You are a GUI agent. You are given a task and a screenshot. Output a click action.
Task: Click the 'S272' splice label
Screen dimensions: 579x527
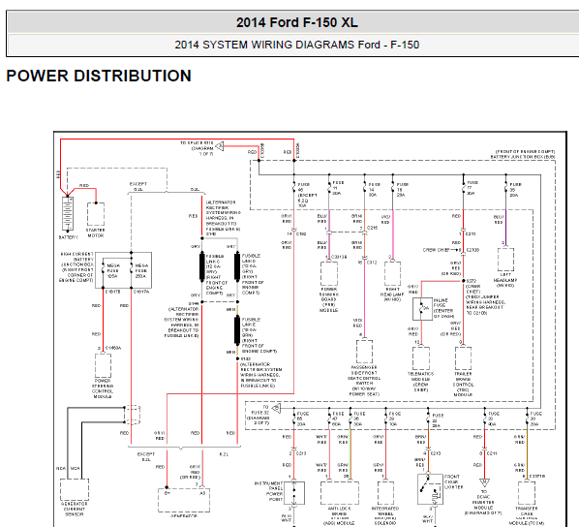click(x=472, y=281)
